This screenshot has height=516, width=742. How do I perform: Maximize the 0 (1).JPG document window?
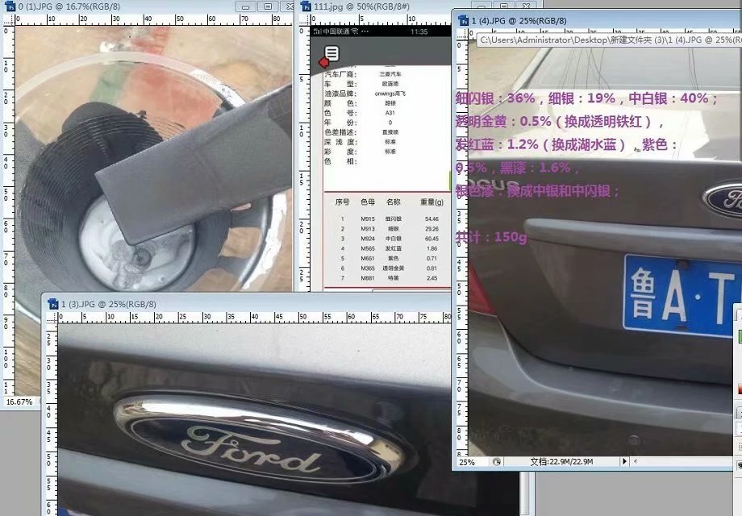coord(267,6)
